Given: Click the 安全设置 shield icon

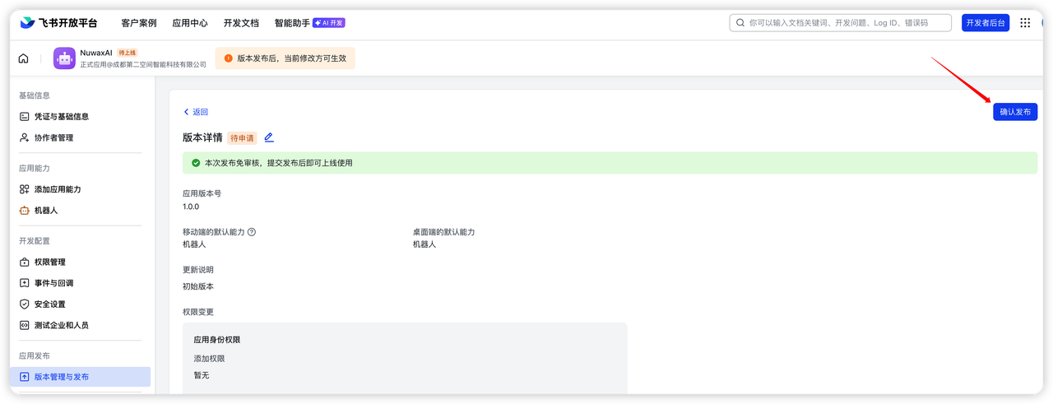Looking at the screenshot, I should pos(25,304).
